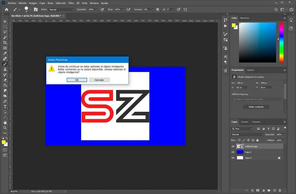Open the brush Modo dropdown

(x=61, y=9)
